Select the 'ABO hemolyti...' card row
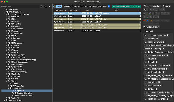The width and height of the screenshot is (174, 102). (x=97, y=31)
